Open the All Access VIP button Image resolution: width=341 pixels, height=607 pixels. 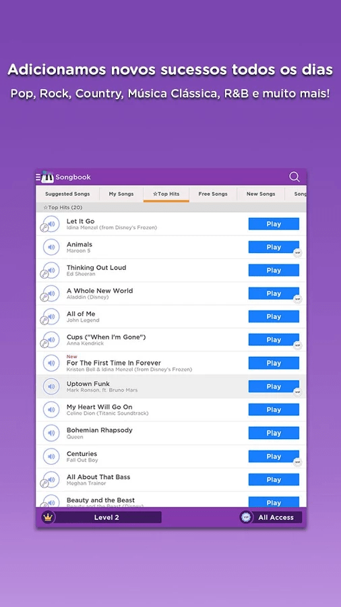click(271, 517)
